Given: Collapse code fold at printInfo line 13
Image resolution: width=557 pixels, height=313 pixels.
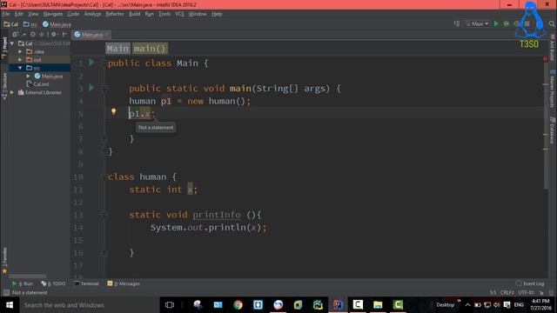Looking at the screenshot, I should pyautogui.click(x=104, y=215).
